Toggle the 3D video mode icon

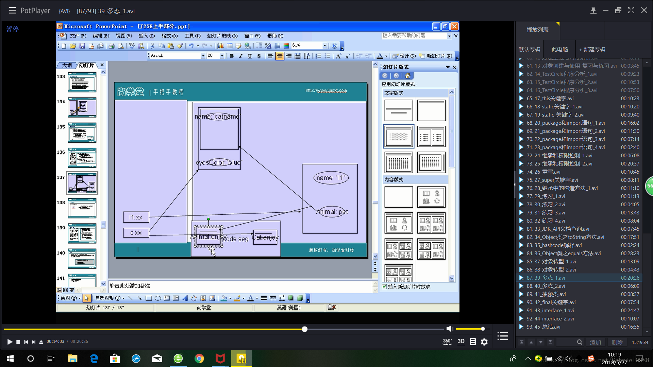[x=461, y=342]
